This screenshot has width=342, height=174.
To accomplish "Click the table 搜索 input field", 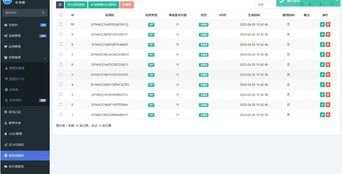I will (276, 5).
